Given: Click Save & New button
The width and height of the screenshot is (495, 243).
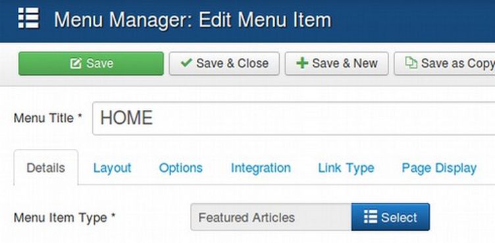Looking at the screenshot, I should [336, 63].
